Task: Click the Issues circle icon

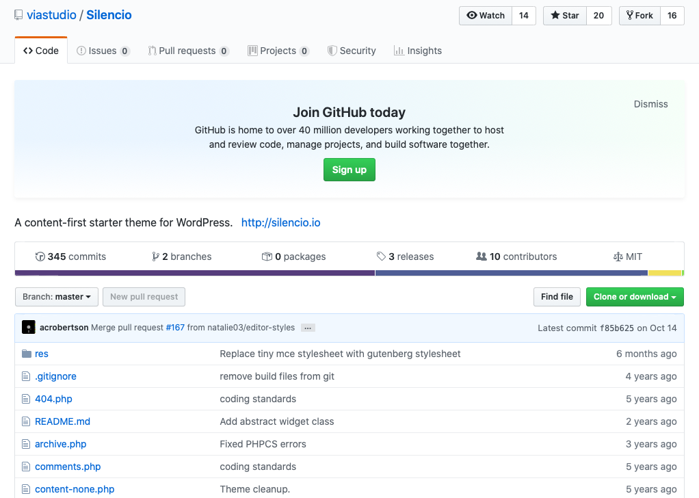Action: (x=81, y=51)
